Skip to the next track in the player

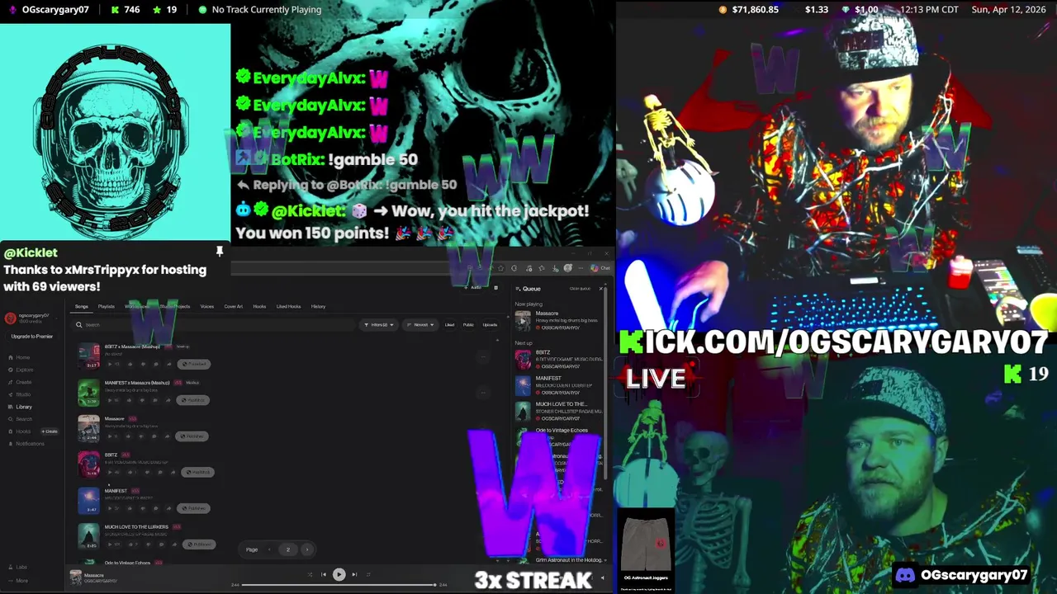354,574
